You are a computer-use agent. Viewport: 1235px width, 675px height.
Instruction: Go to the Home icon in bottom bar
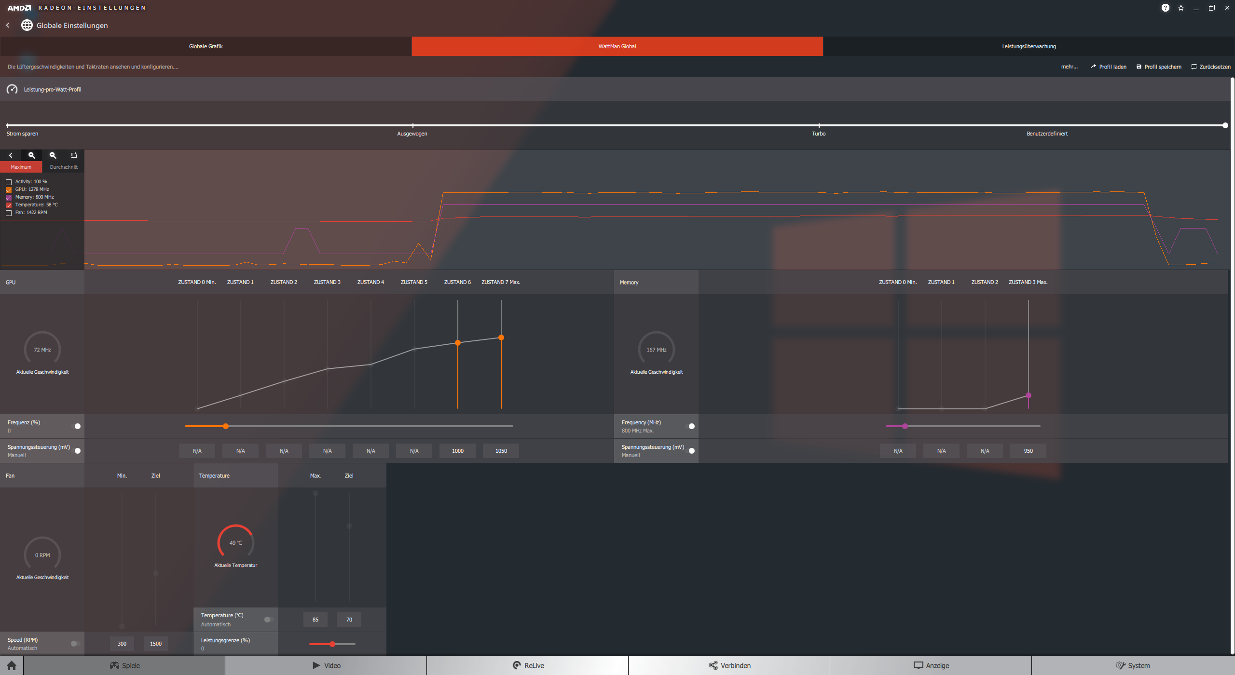pos(12,665)
